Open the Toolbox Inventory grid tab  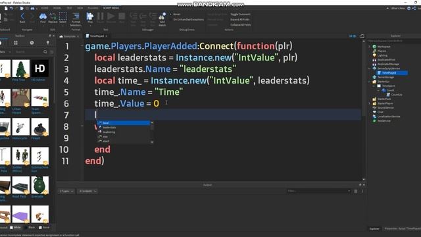[16, 43]
